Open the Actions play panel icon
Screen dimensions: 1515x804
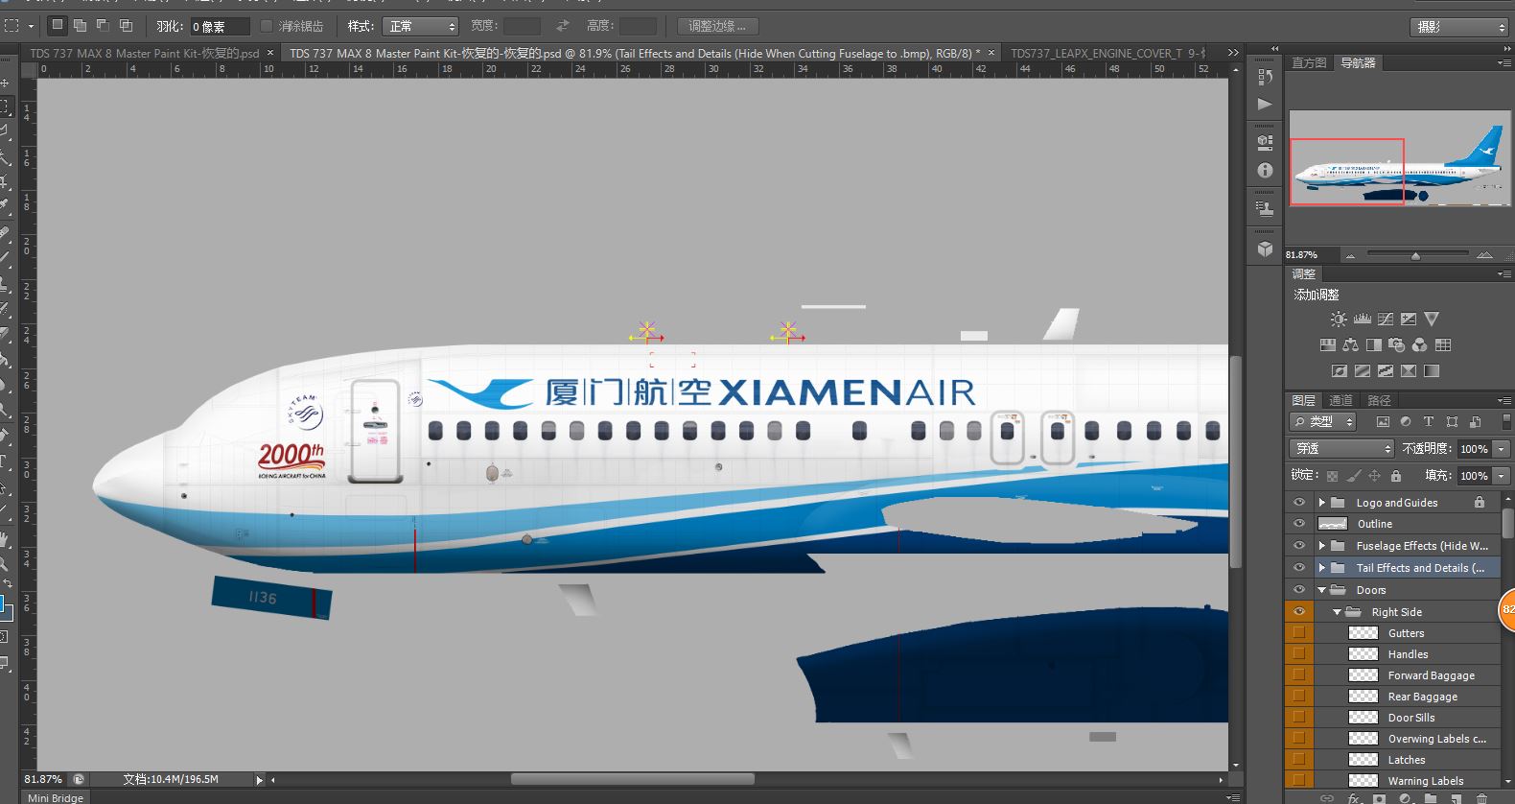coord(1265,104)
